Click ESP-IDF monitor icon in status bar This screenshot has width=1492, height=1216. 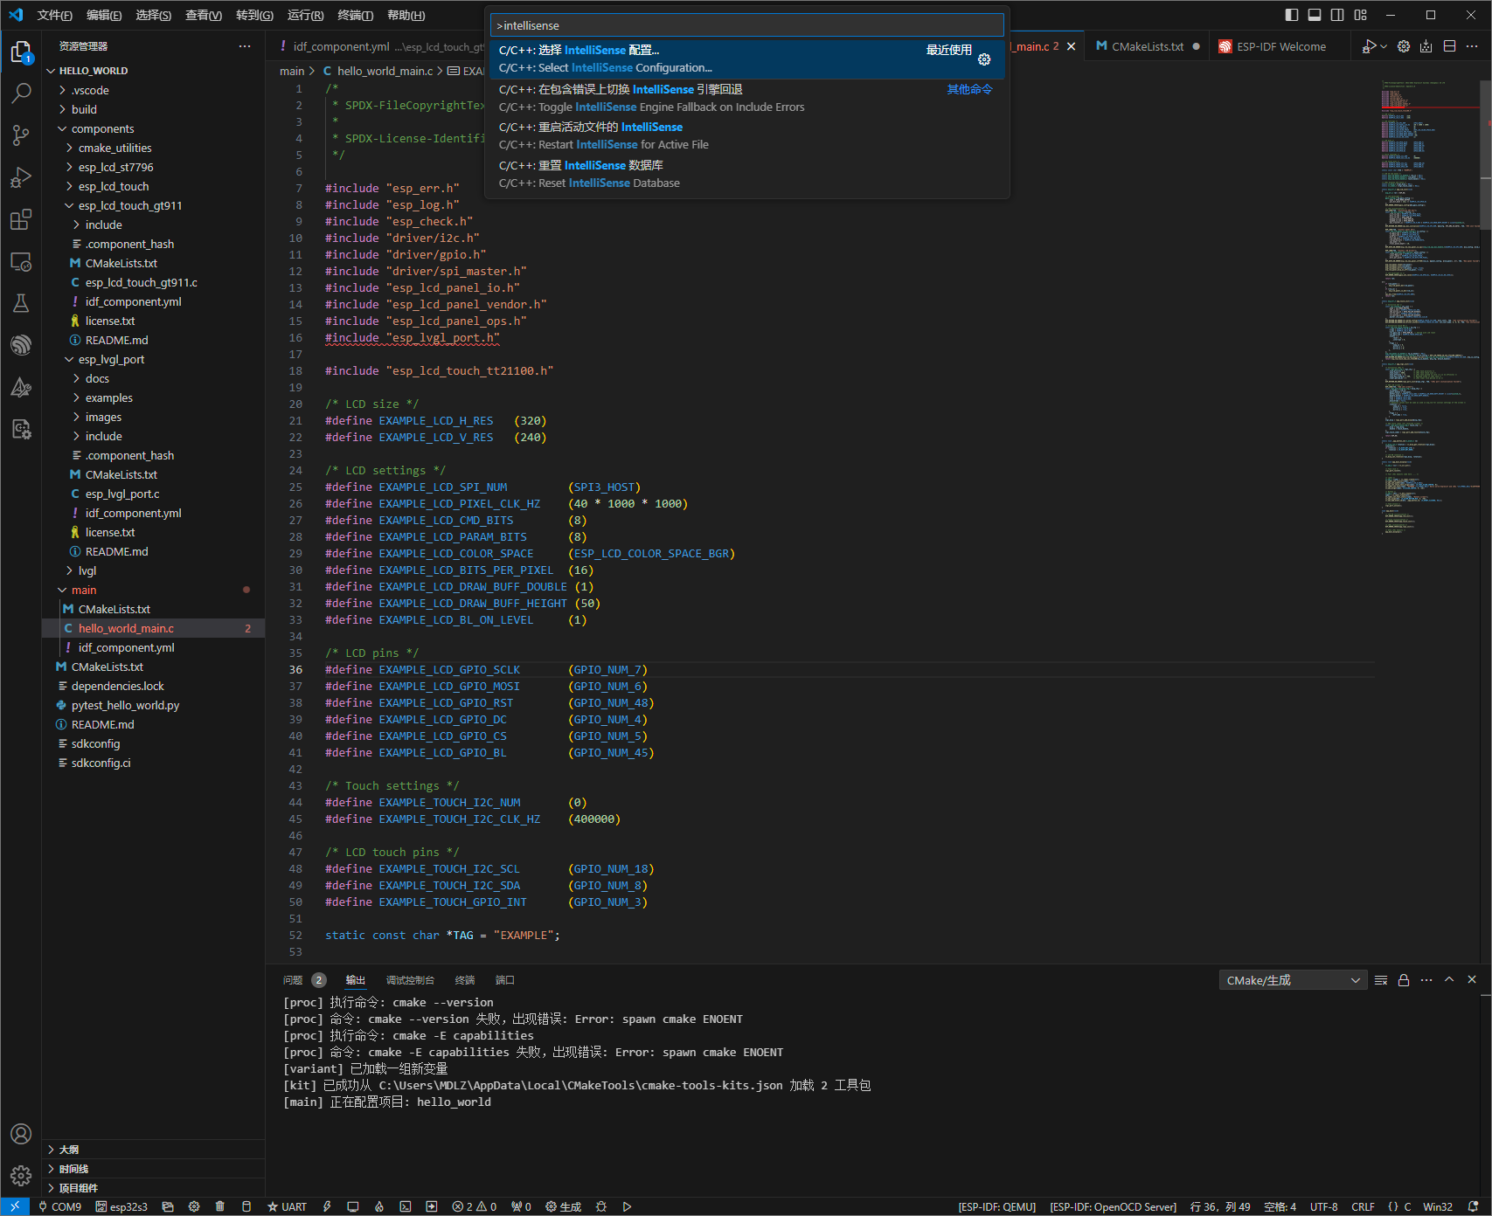pos(353,1206)
